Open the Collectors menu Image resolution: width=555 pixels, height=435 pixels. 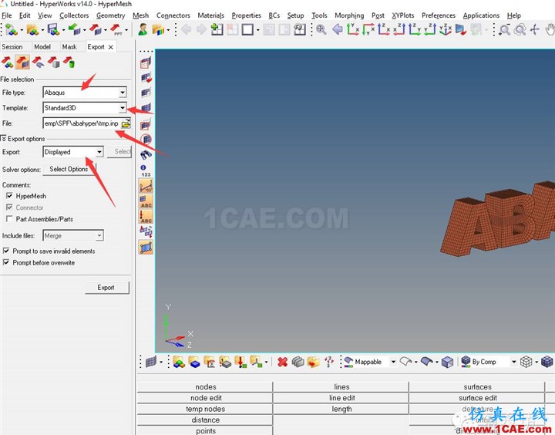[74, 15]
